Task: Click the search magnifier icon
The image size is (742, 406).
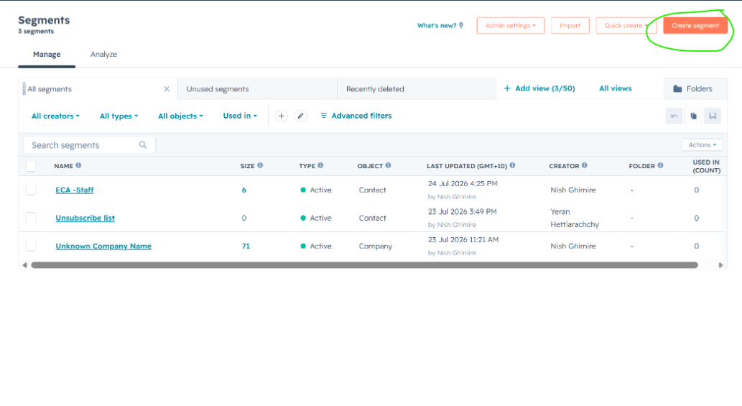Action: [143, 145]
